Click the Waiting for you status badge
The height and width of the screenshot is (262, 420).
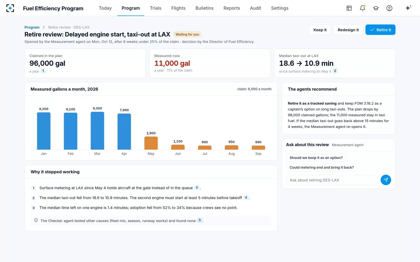(187, 34)
